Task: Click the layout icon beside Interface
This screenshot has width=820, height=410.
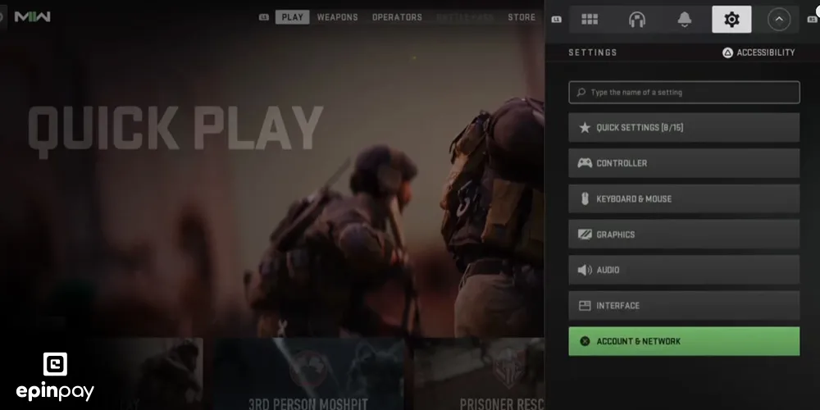Action: coord(585,305)
